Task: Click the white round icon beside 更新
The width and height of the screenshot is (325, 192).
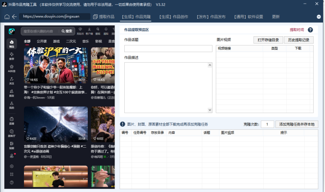Action: click(319, 17)
